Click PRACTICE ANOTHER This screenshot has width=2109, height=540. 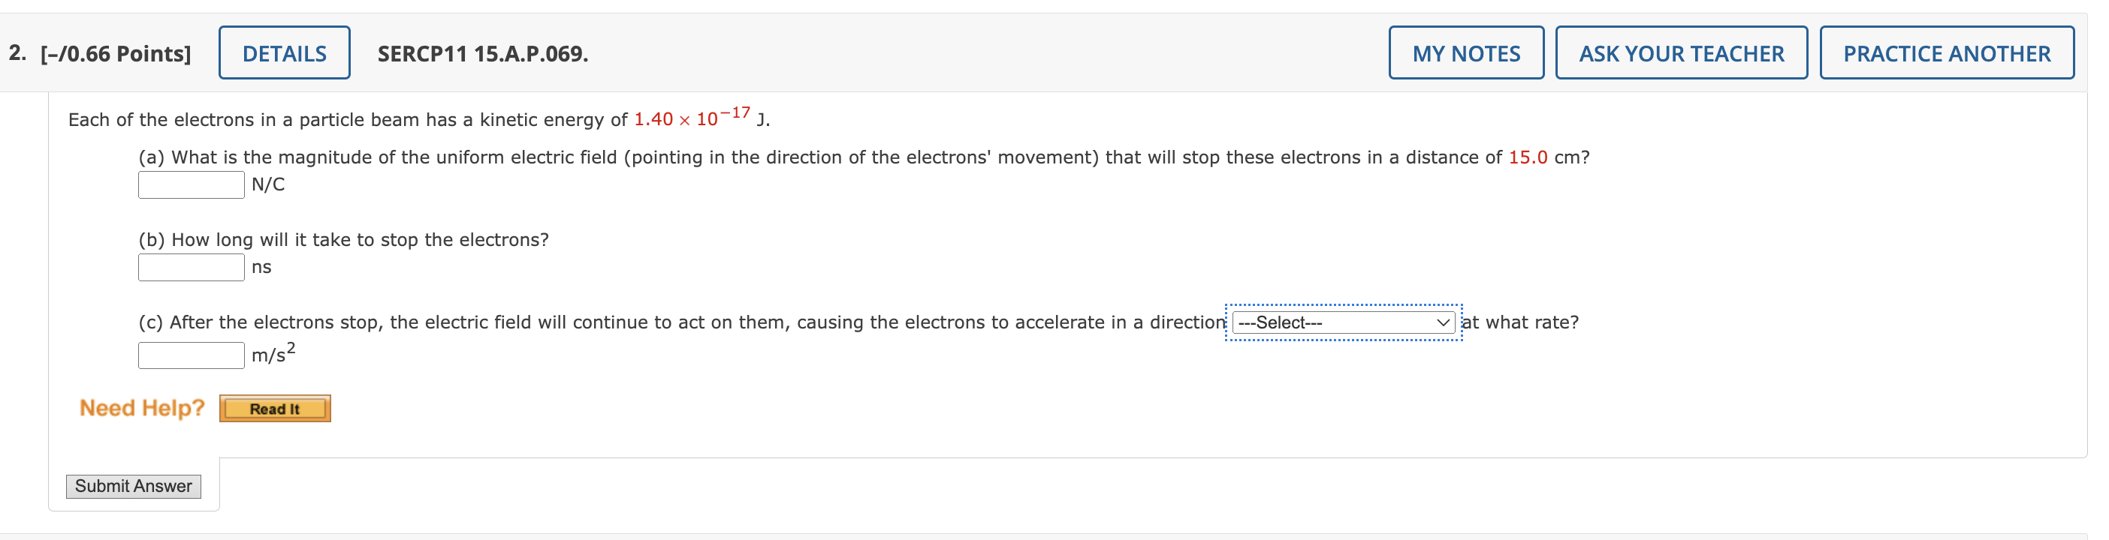(x=1947, y=52)
